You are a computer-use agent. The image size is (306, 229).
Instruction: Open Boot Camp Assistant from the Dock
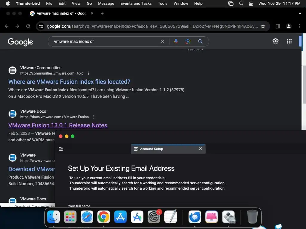pyautogui.click(x=228, y=217)
